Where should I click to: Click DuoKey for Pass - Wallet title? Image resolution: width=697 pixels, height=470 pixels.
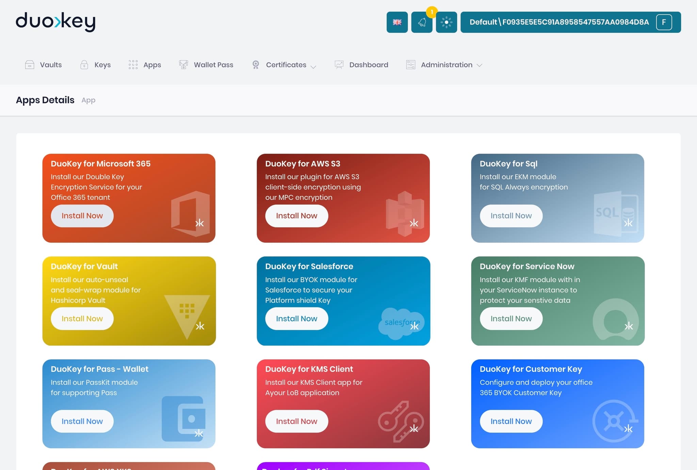pyautogui.click(x=99, y=369)
